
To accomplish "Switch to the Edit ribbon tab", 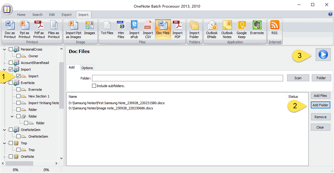I will tap(52, 15).
